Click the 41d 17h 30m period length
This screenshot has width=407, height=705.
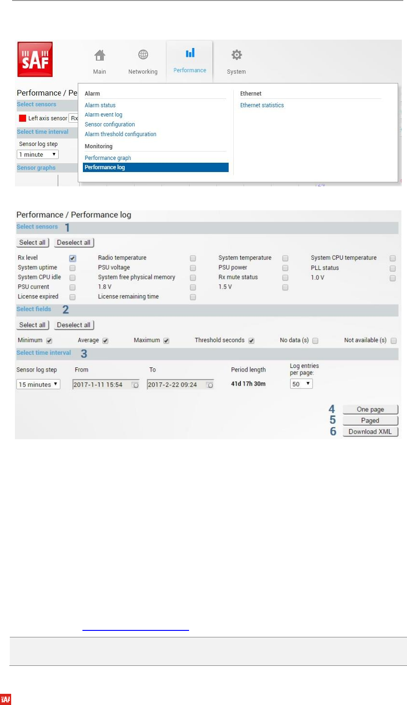(x=248, y=384)
